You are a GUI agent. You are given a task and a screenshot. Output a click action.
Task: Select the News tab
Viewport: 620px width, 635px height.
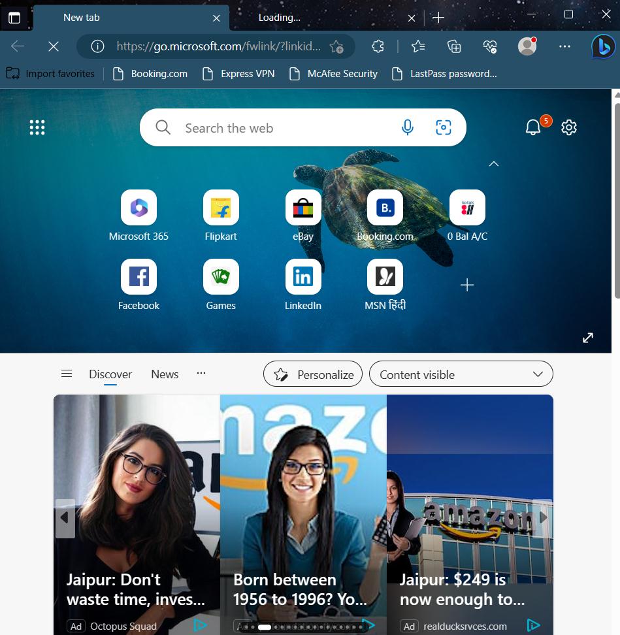[165, 374]
